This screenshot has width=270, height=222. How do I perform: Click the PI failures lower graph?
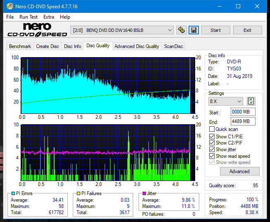[x=108, y=153]
